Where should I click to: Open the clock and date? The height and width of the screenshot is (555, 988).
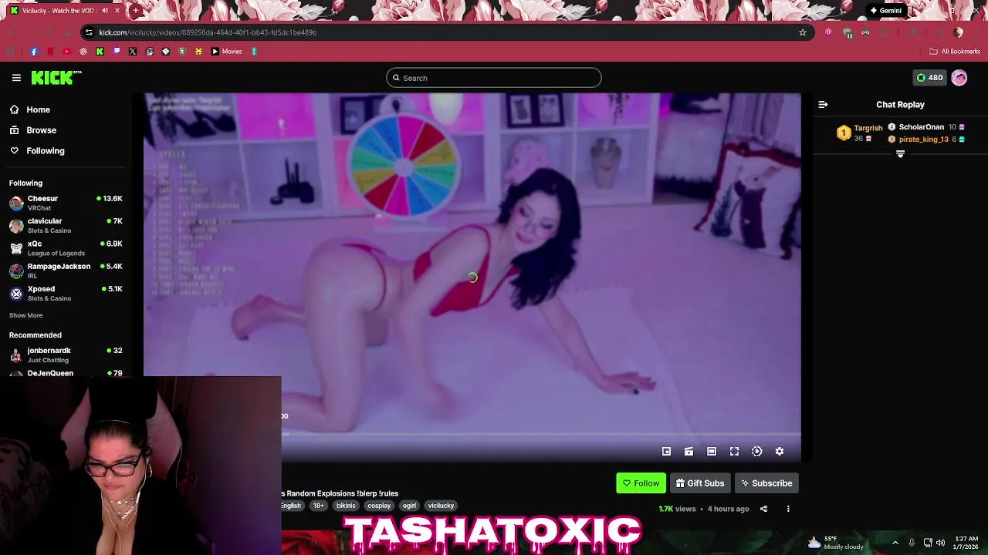coord(966,543)
